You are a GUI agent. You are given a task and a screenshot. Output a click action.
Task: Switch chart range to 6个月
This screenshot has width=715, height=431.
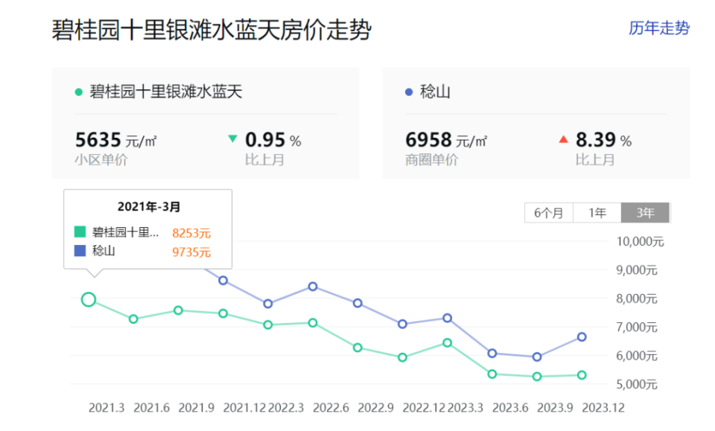tap(549, 213)
